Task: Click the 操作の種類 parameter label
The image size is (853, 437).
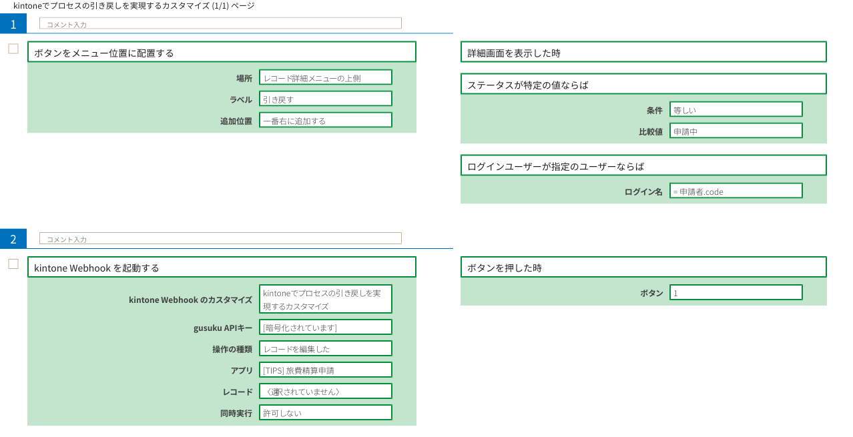Action: 232,349
